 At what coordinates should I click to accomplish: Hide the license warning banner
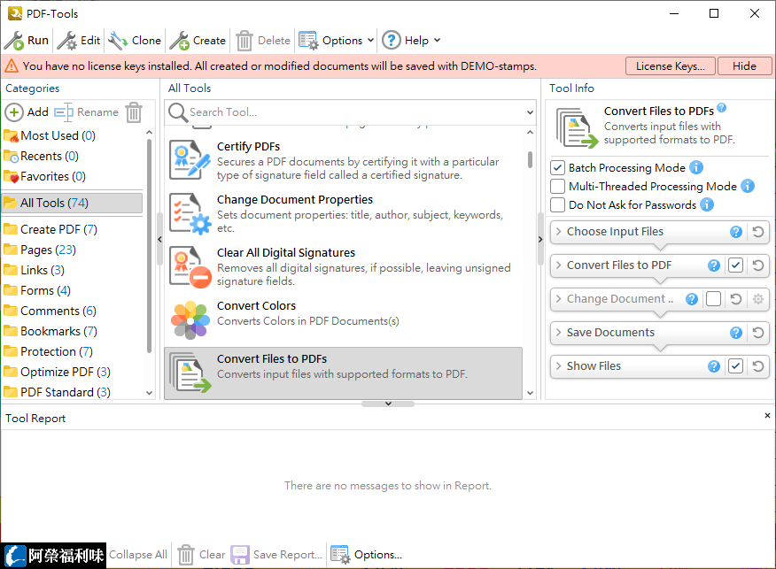click(744, 65)
